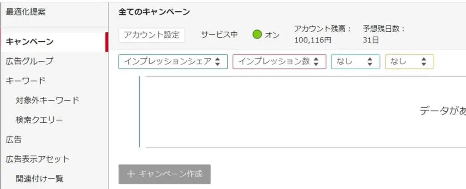Open アカウント設定 button
This screenshot has height=189, width=466.
tap(152, 35)
